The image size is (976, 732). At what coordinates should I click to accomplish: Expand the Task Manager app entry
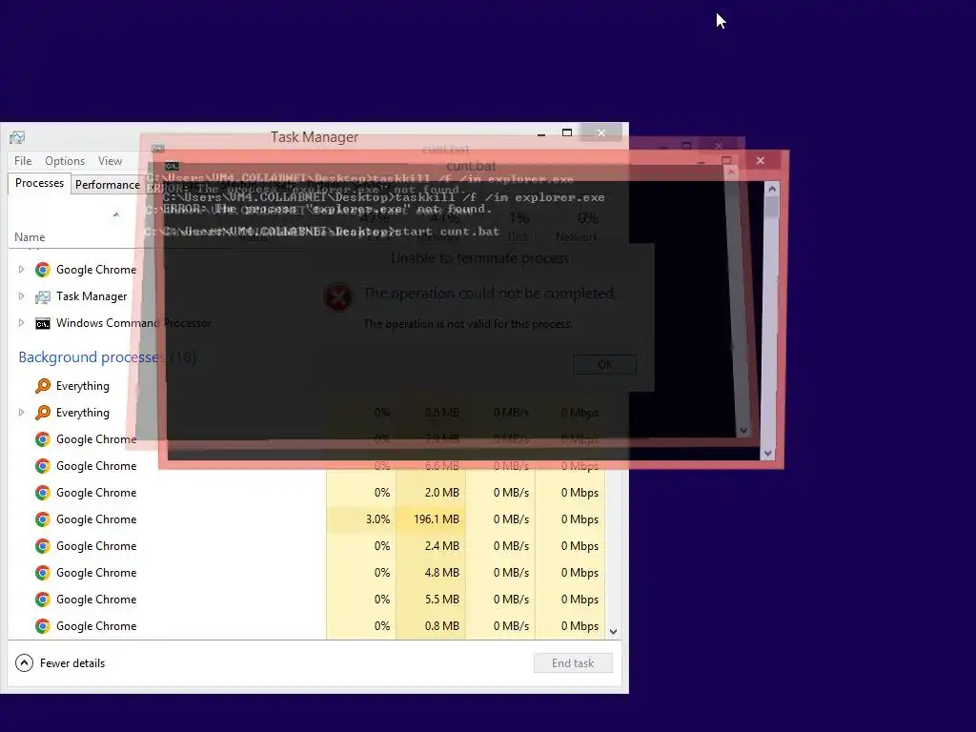pyautogui.click(x=21, y=296)
